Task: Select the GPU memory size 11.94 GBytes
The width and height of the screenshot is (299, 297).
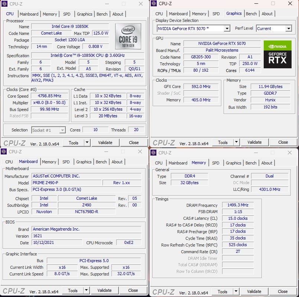Action: 270,87
